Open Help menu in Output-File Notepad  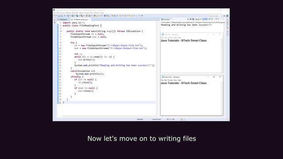(x=179, y=80)
